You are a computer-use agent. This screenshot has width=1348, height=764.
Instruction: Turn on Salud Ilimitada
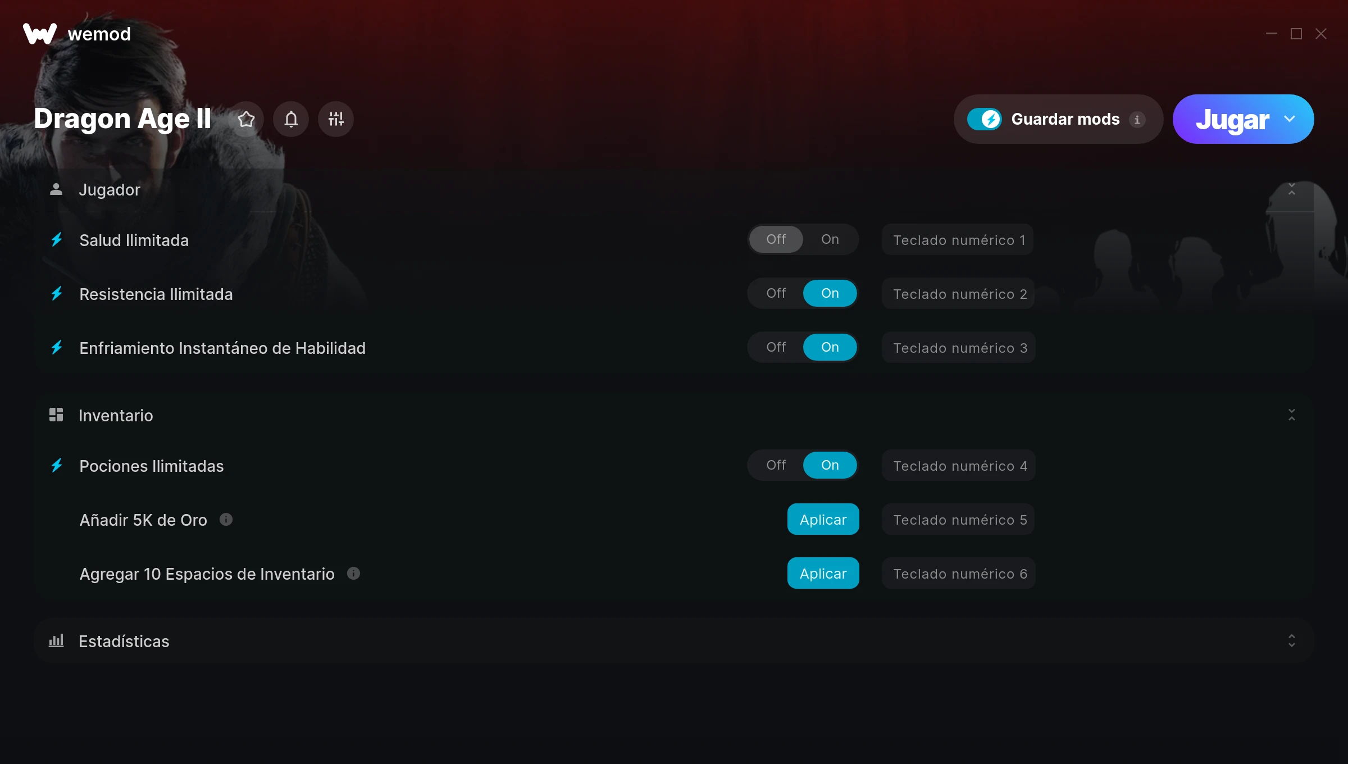coord(830,239)
